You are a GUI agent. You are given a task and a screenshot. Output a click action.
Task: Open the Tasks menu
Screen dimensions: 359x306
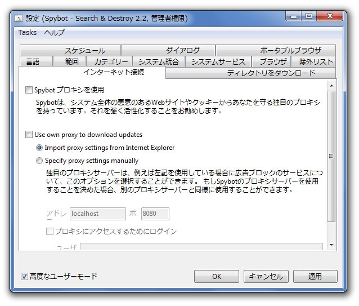[28, 33]
